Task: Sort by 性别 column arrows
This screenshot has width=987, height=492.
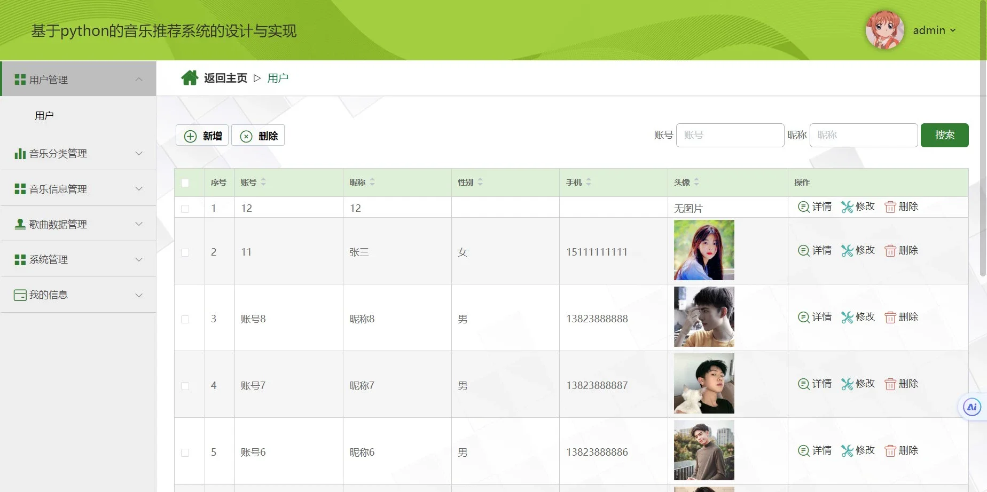Action: click(480, 182)
